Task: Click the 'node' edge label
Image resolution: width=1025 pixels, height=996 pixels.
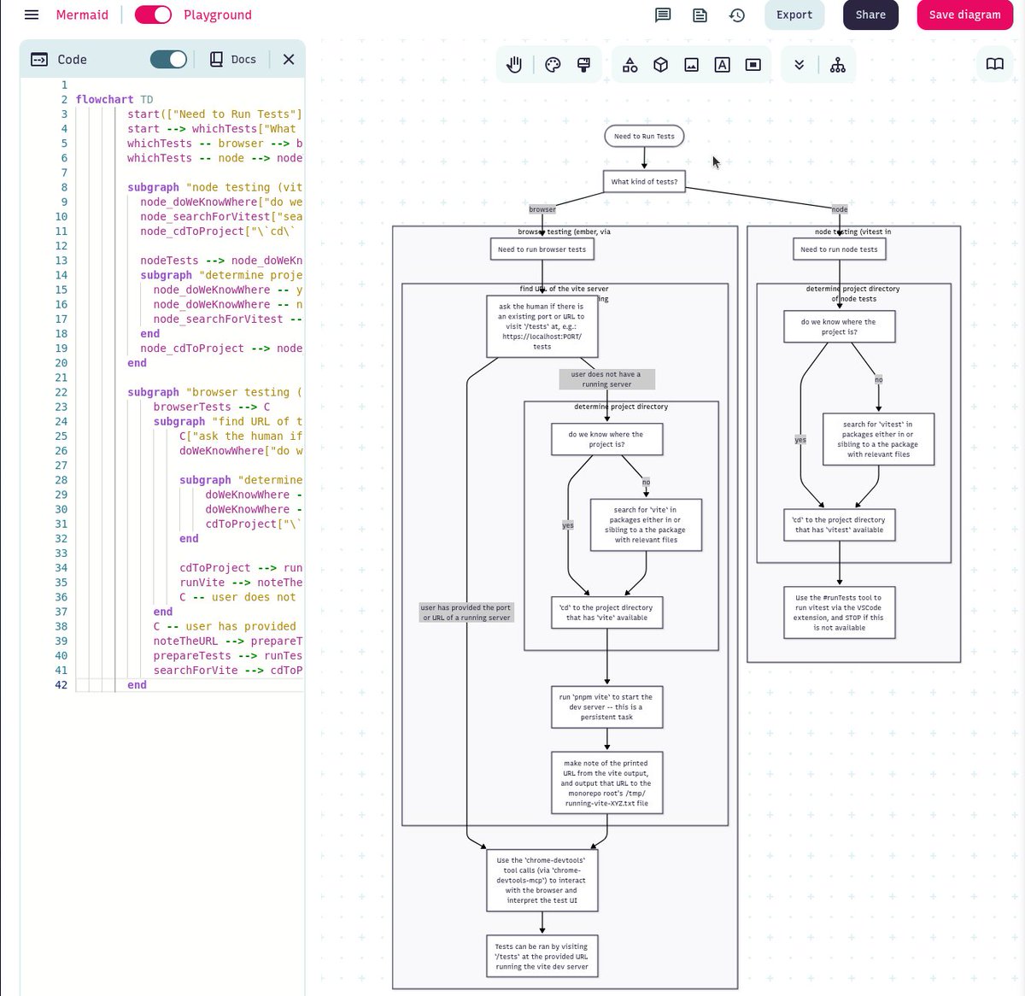Action: coord(840,209)
